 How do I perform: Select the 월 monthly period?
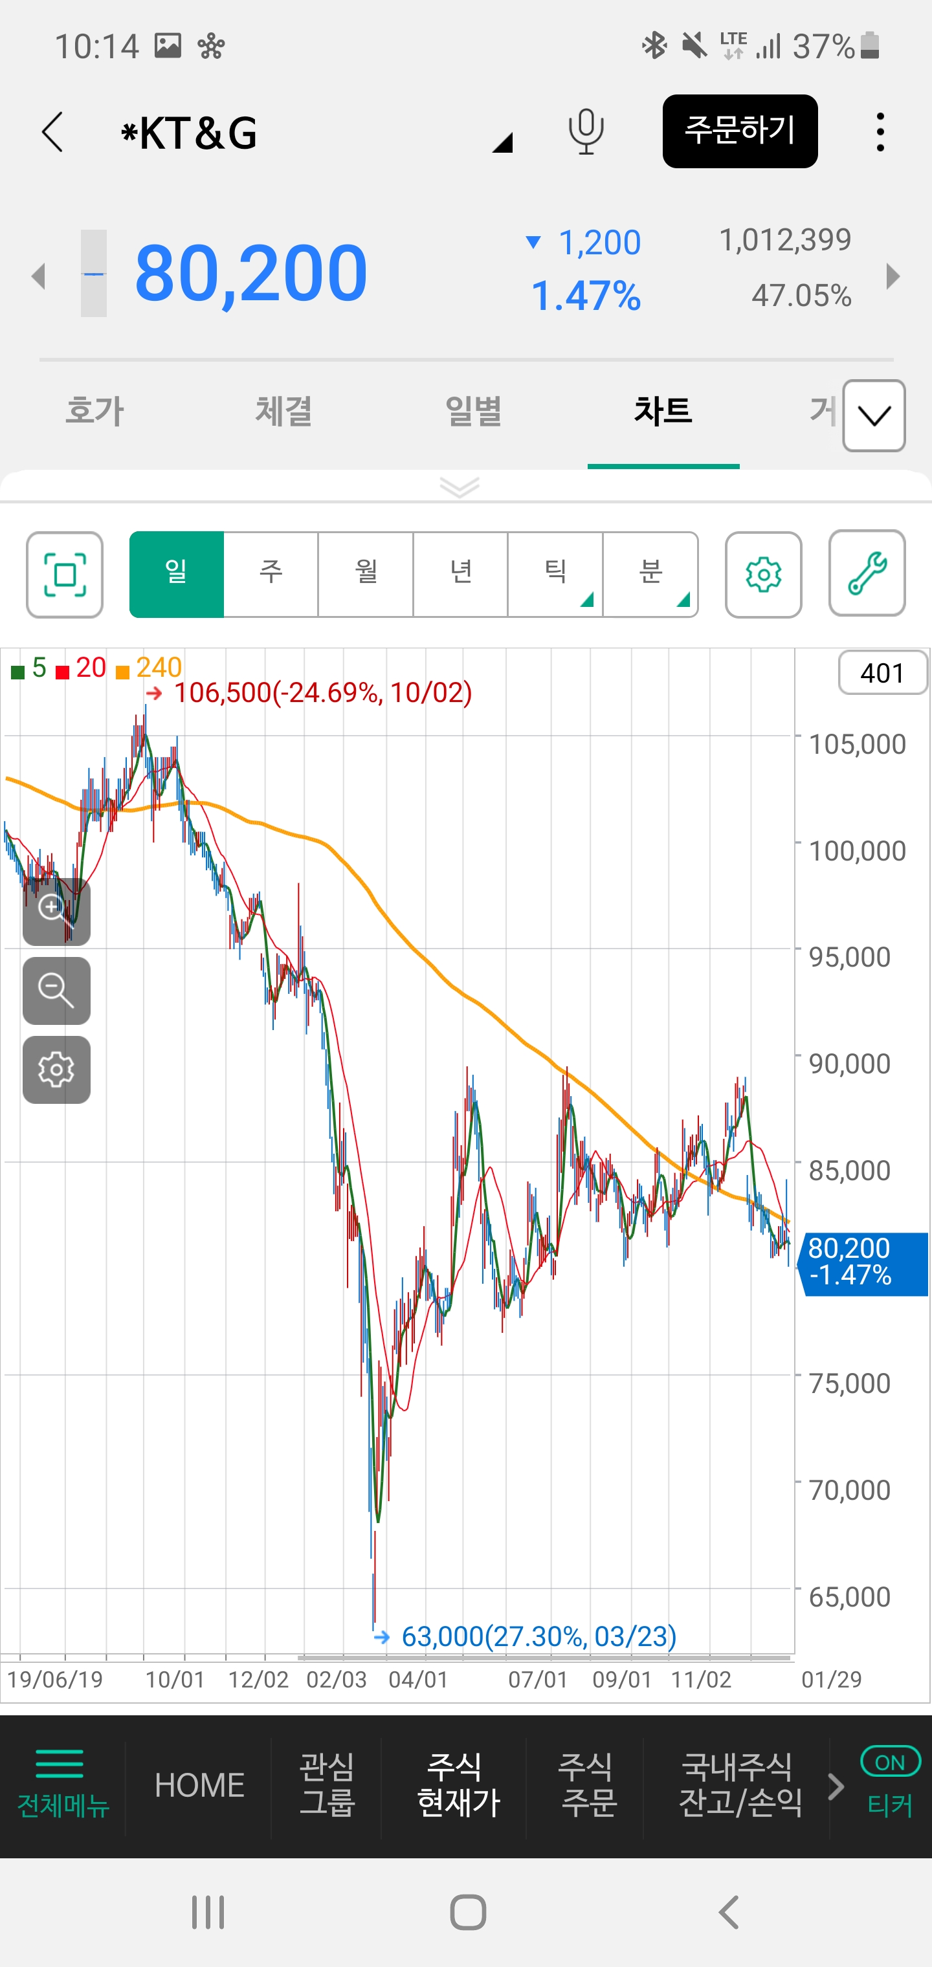(x=366, y=574)
